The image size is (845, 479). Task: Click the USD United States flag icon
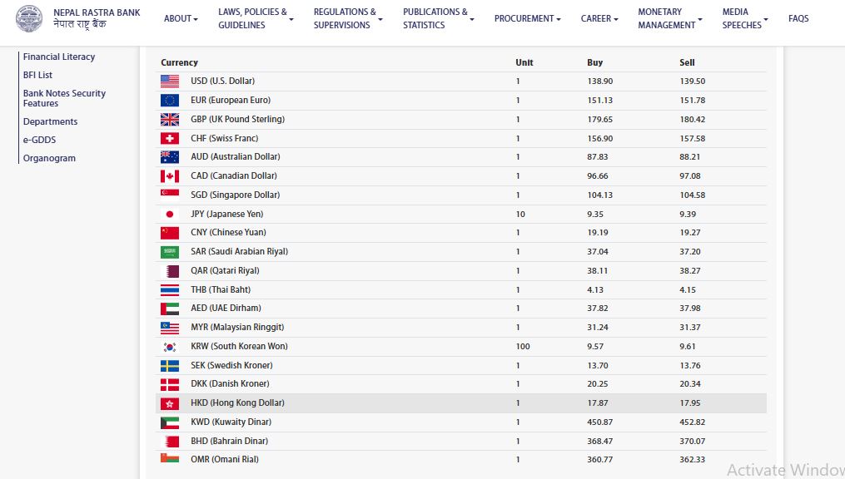pyautogui.click(x=170, y=81)
